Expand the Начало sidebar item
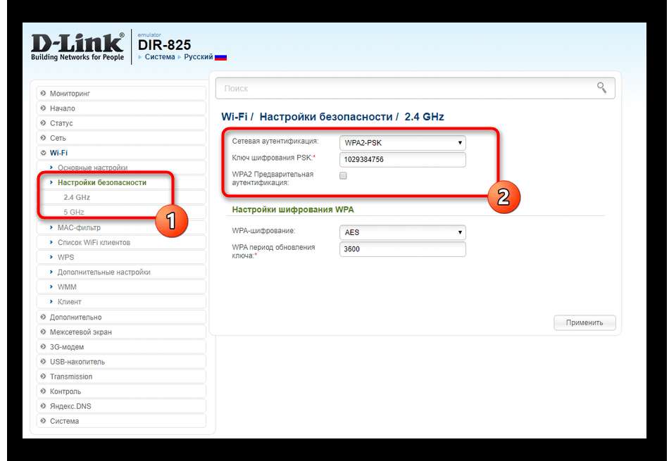 click(x=121, y=108)
